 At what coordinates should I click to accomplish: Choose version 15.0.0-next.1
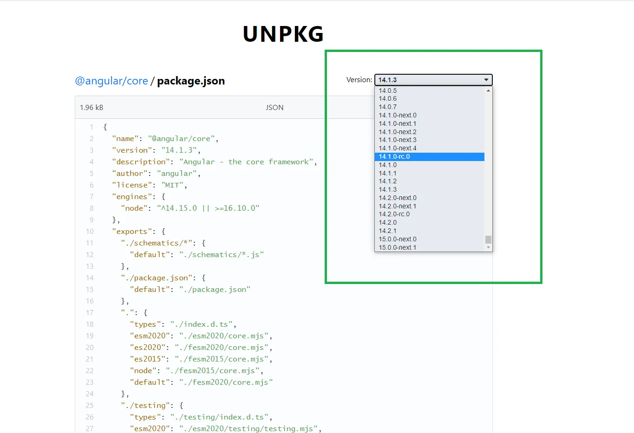[x=430, y=247]
